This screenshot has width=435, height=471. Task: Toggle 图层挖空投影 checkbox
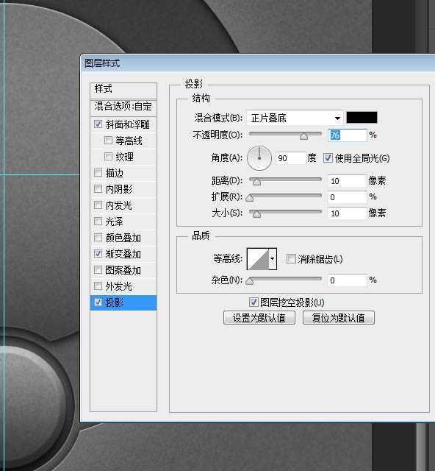coord(254,302)
